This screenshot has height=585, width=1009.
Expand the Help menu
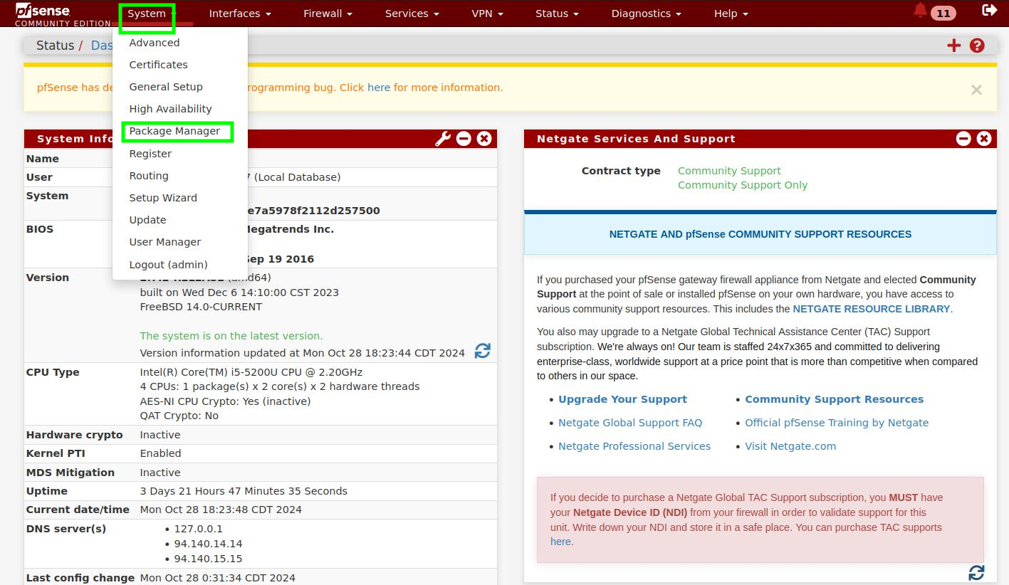point(731,14)
